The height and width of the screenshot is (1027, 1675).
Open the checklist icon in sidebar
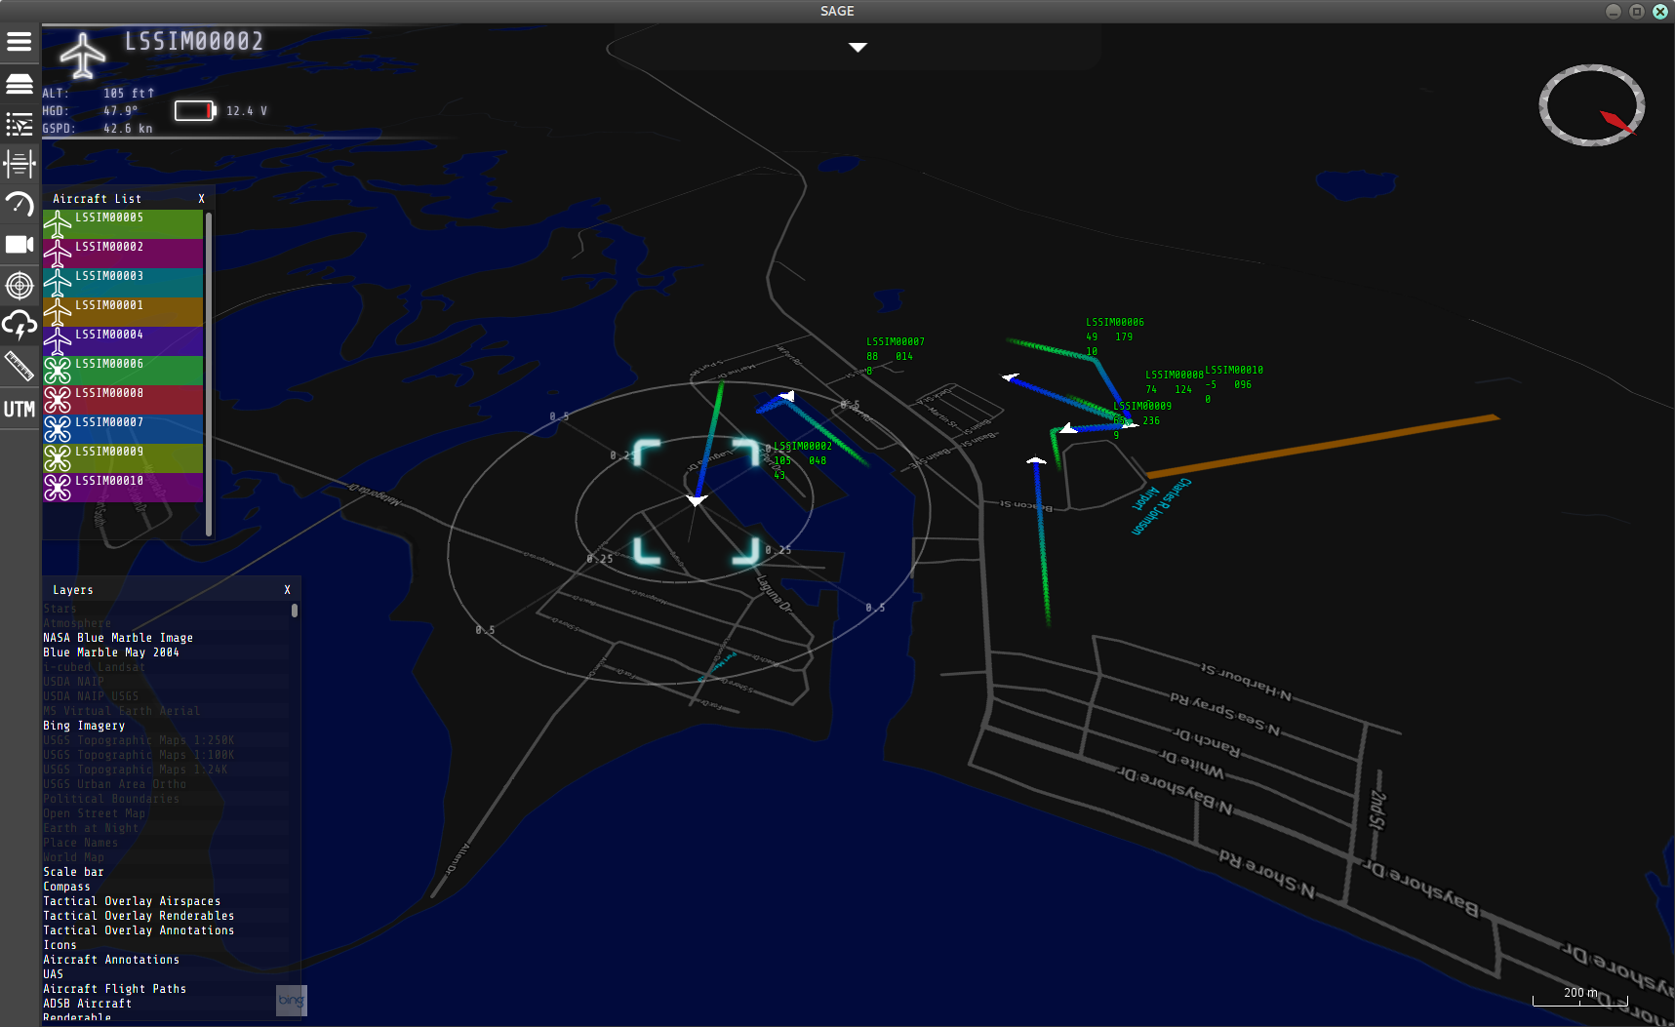tap(20, 124)
